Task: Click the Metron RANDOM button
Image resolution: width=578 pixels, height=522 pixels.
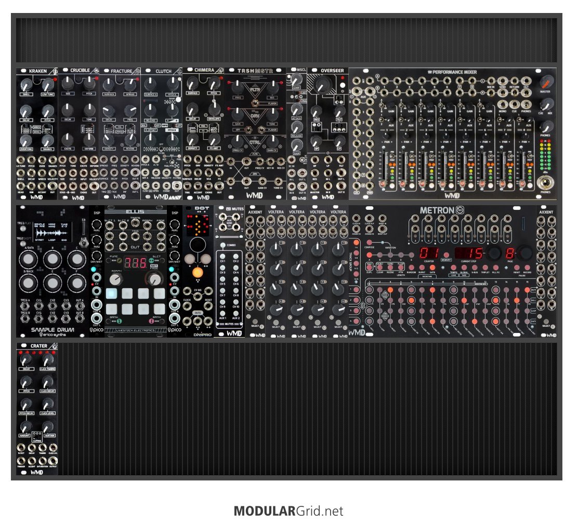Action: (x=411, y=267)
